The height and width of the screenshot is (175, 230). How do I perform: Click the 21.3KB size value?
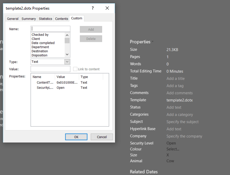[x=172, y=50]
